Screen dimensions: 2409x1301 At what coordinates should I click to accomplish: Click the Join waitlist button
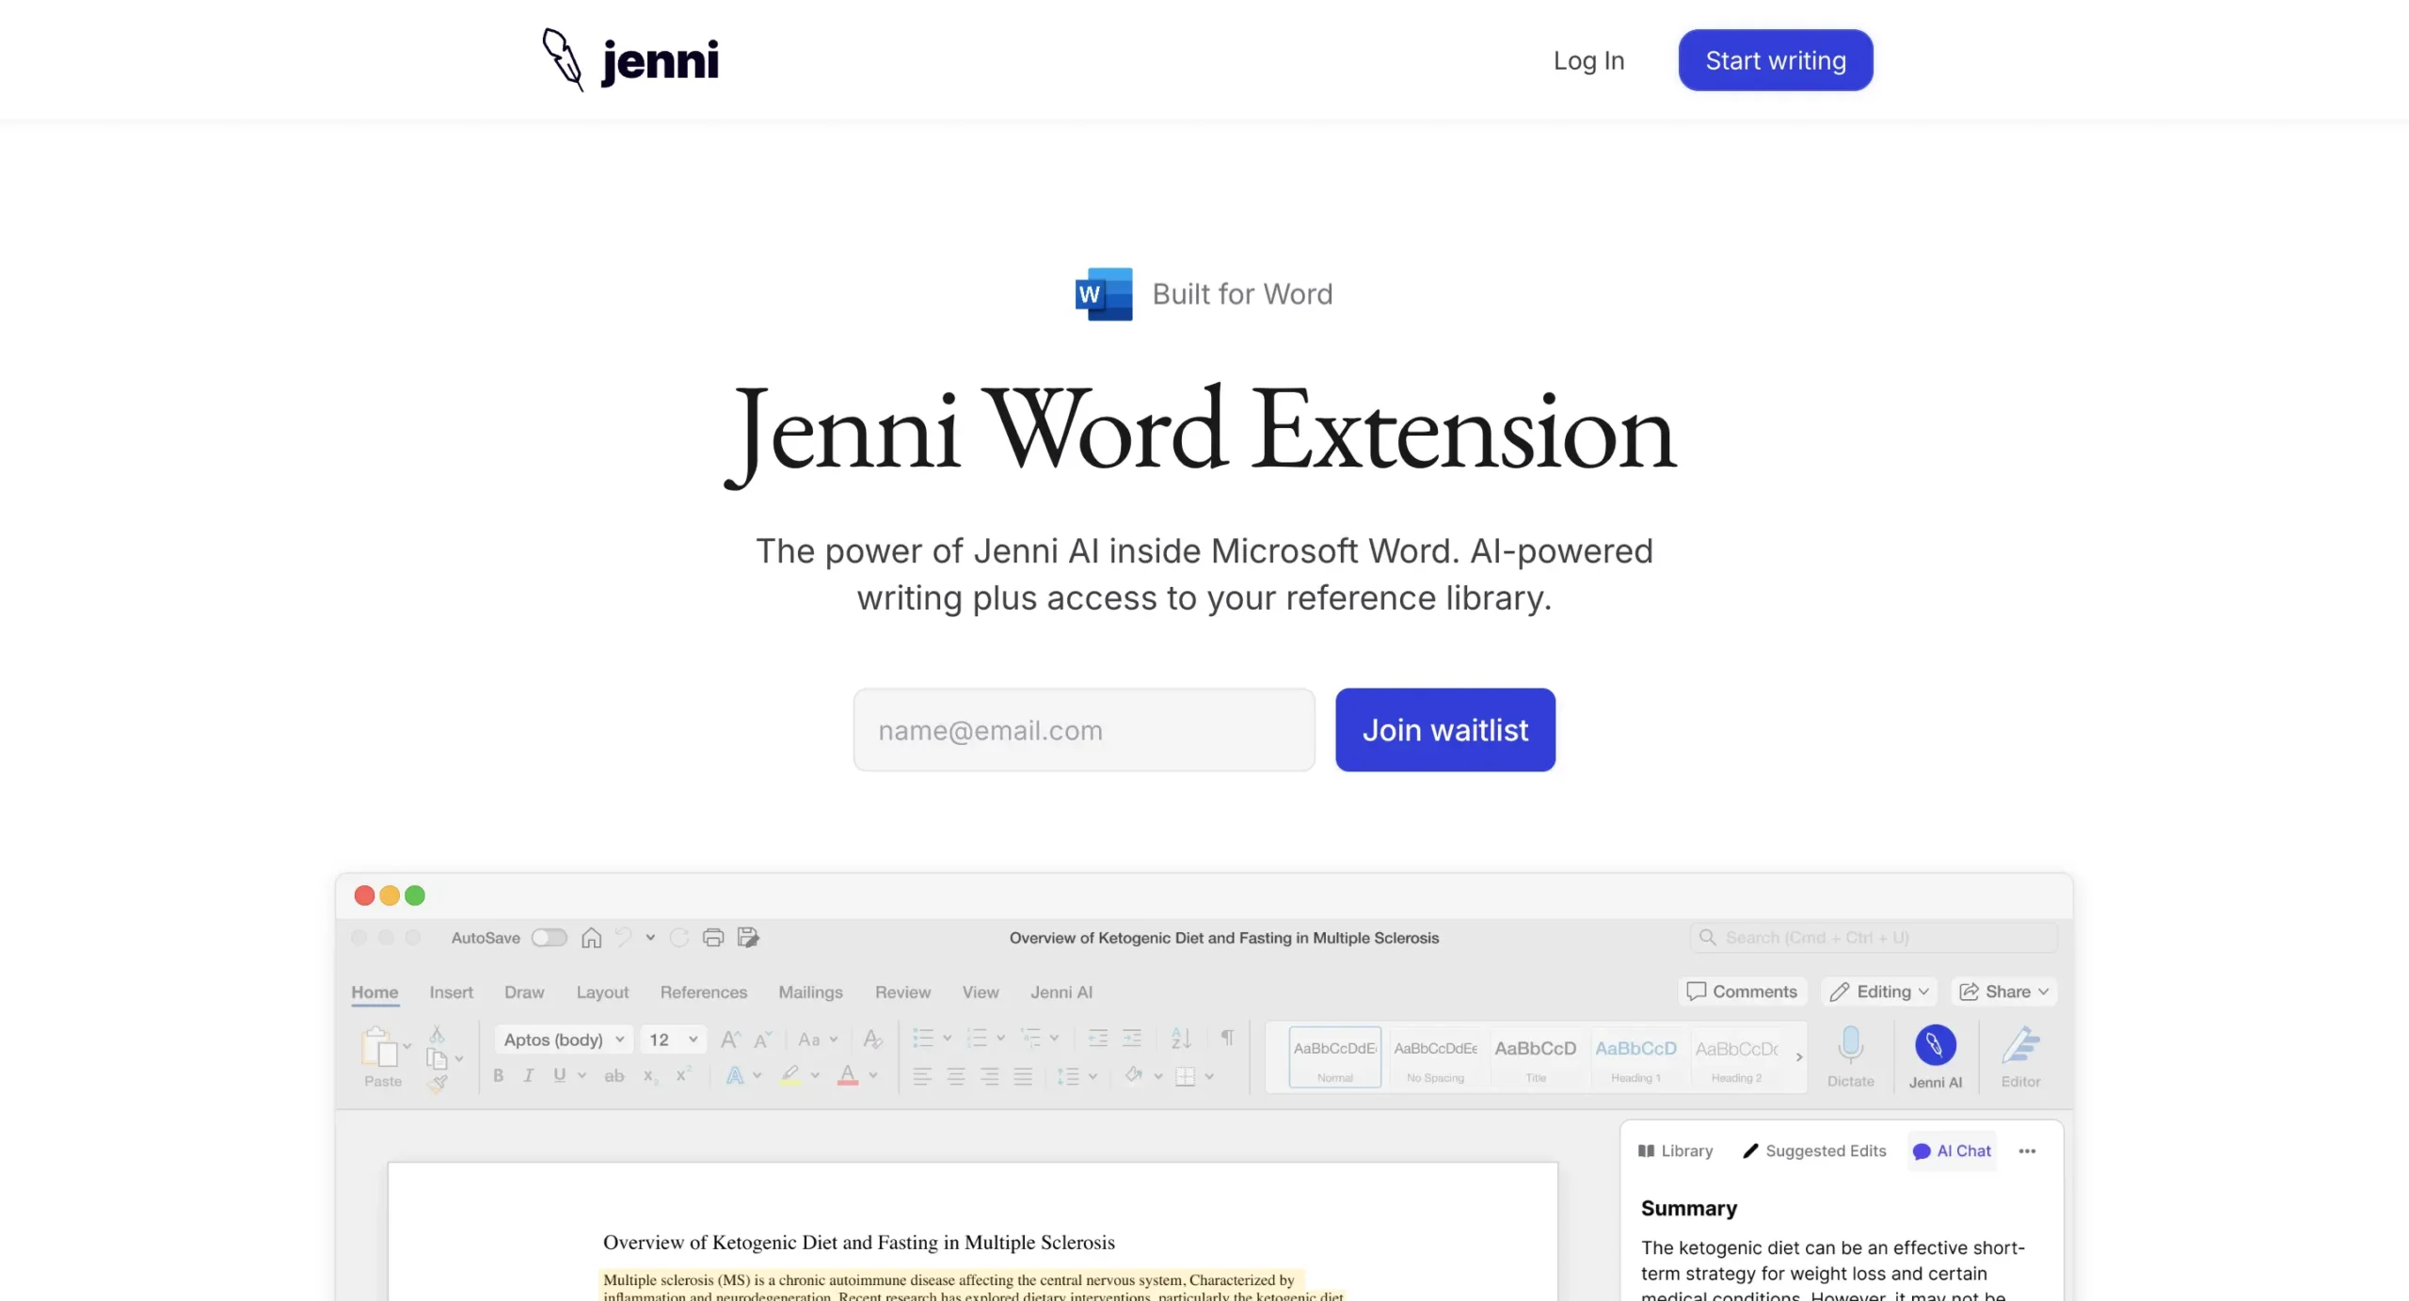tap(1445, 730)
